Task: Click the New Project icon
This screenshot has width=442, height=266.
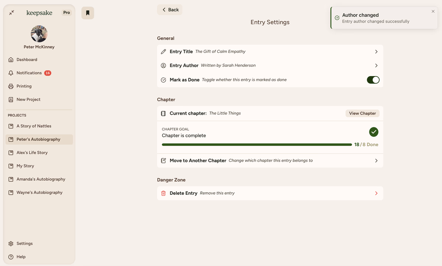Action: click(x=11, y=100)
